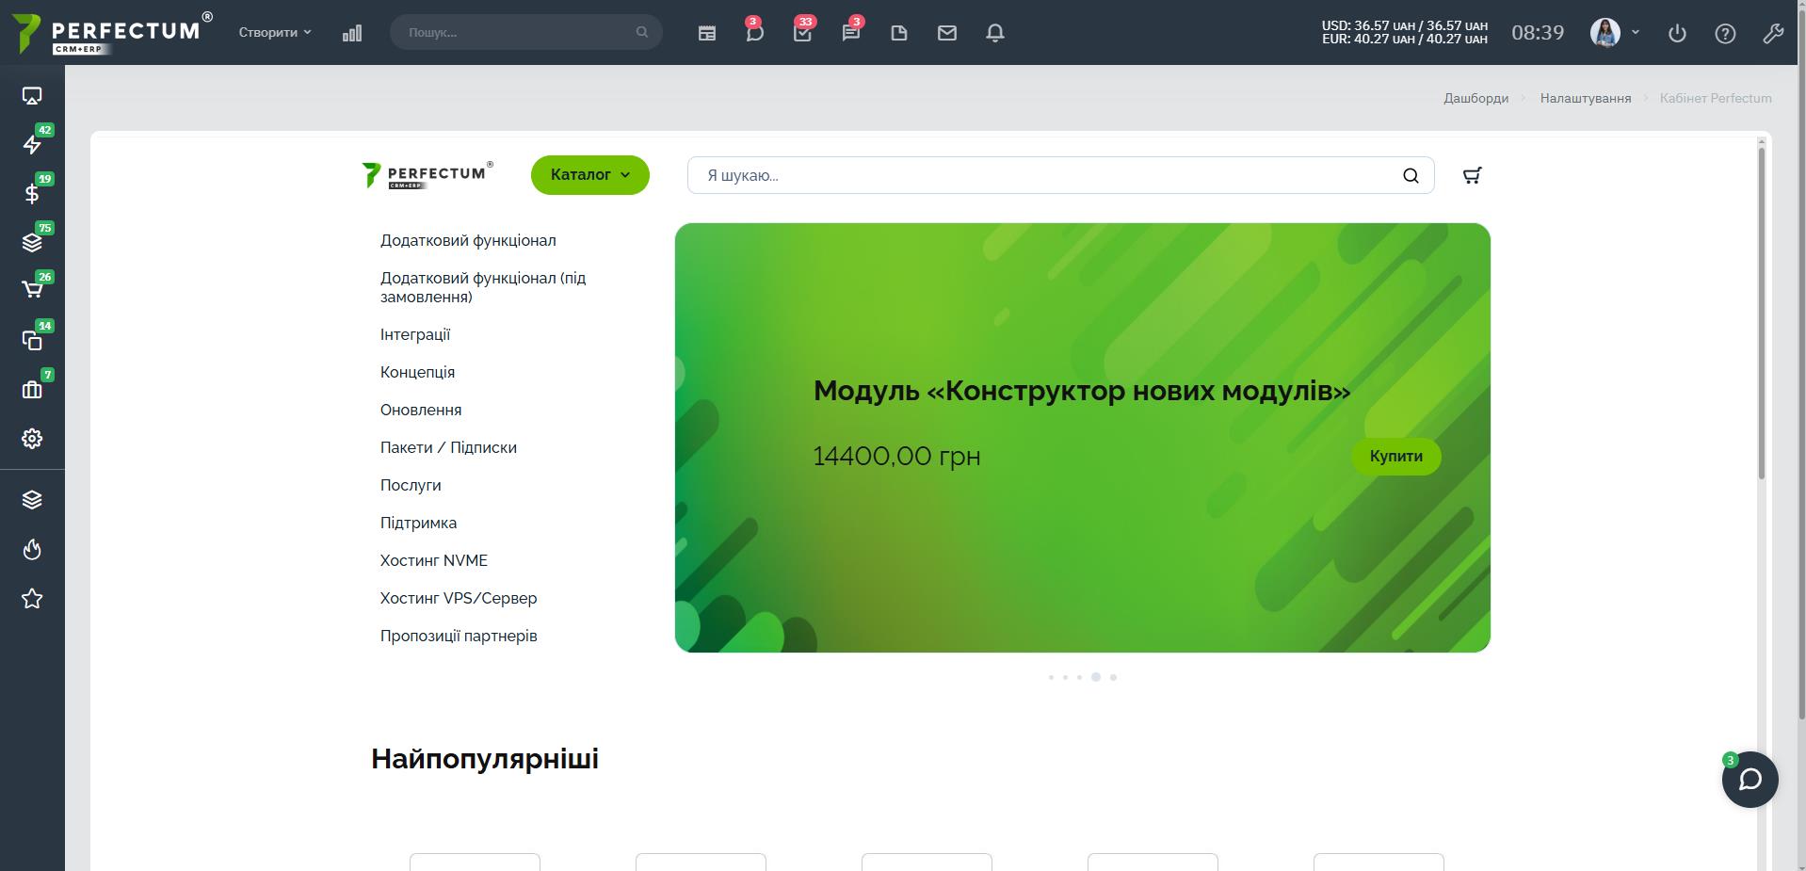Open the mail envelope icon

(x=947, y=33)
